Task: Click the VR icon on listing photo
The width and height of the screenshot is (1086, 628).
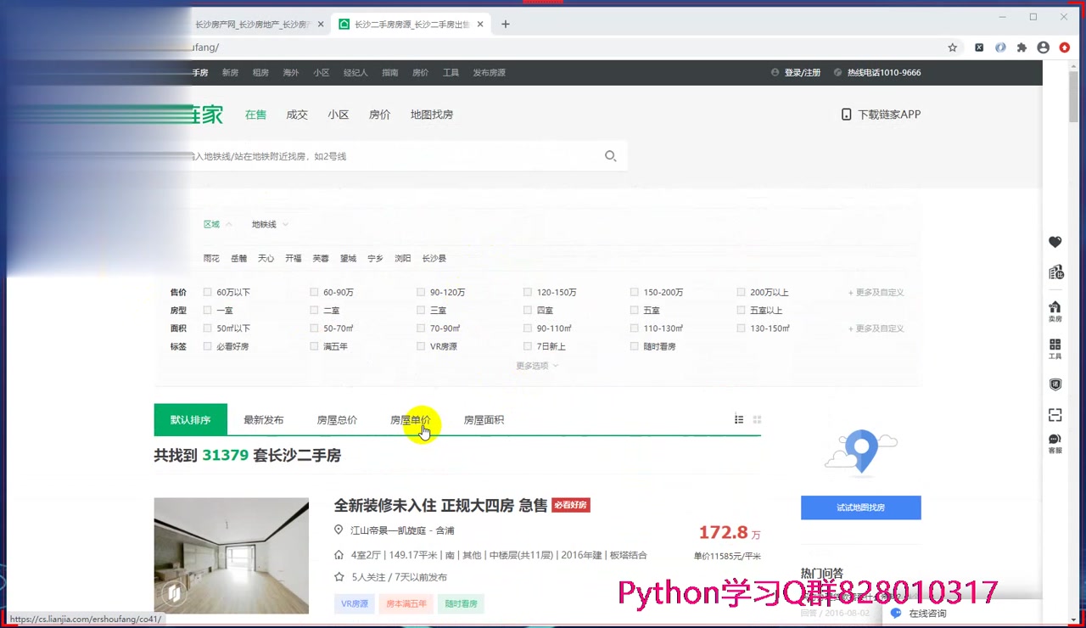Action: pos(174,592)
